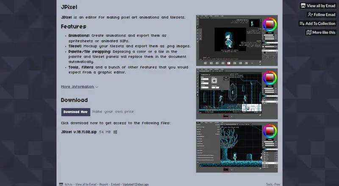Viewport: 339px width, 186px height.
Task: Click the itch icon in View all by Emad
Action: (303, 6)
